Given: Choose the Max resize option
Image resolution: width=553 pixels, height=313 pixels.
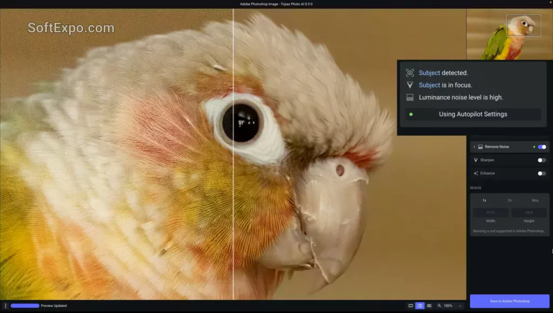Looking at the screenshot, I should coord(535,201).
